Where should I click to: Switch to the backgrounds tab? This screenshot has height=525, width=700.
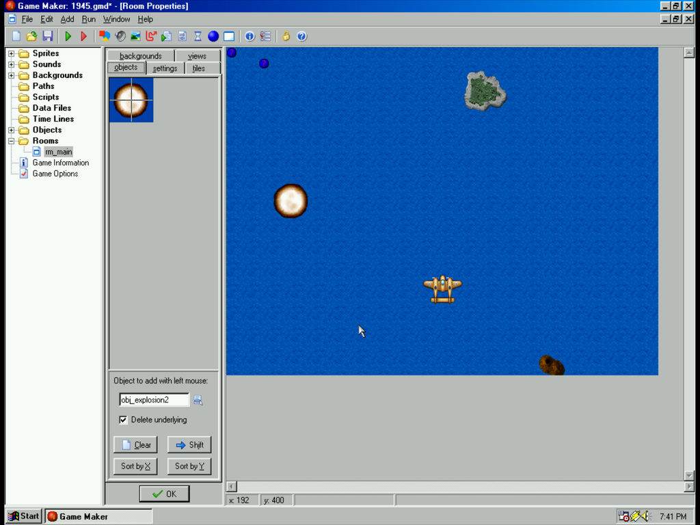(141, 56)
